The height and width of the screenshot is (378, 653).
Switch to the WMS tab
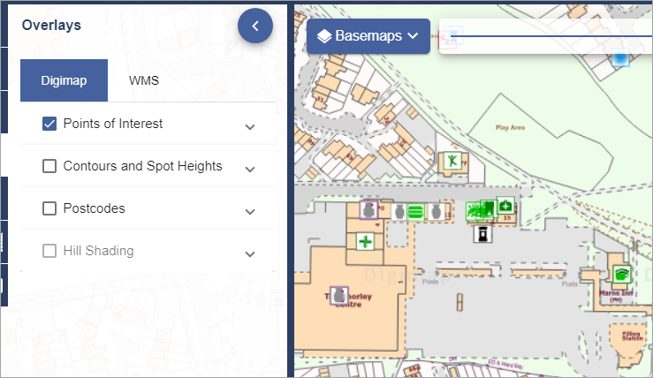144,80
